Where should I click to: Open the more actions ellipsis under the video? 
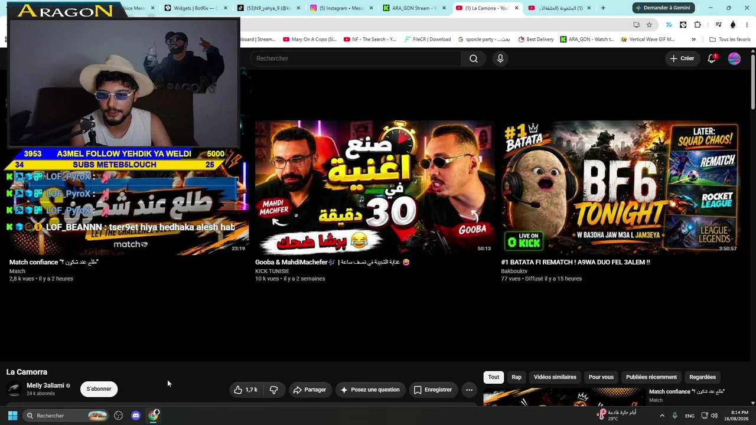tap(469, 390)
